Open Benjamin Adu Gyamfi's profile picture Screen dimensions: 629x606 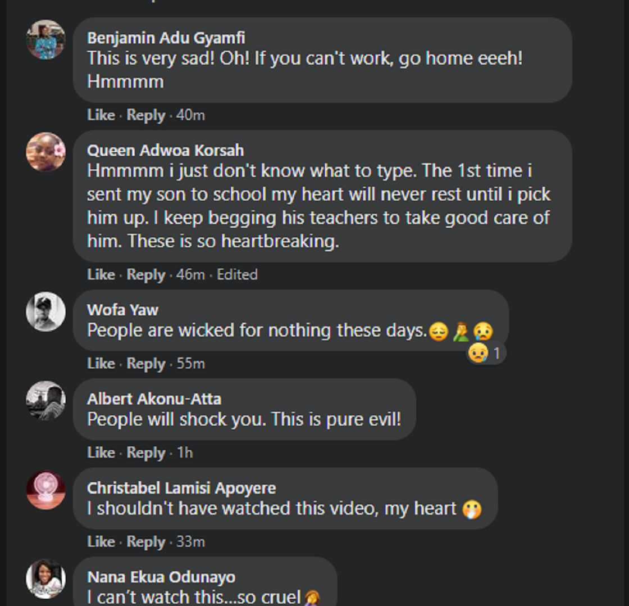tap(45, 39)
